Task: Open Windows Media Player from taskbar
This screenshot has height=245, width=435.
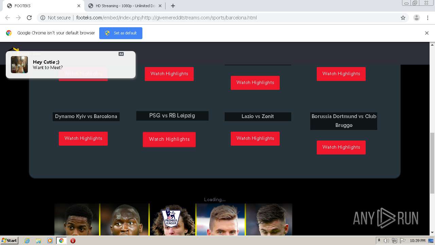Action: [50, 241]
